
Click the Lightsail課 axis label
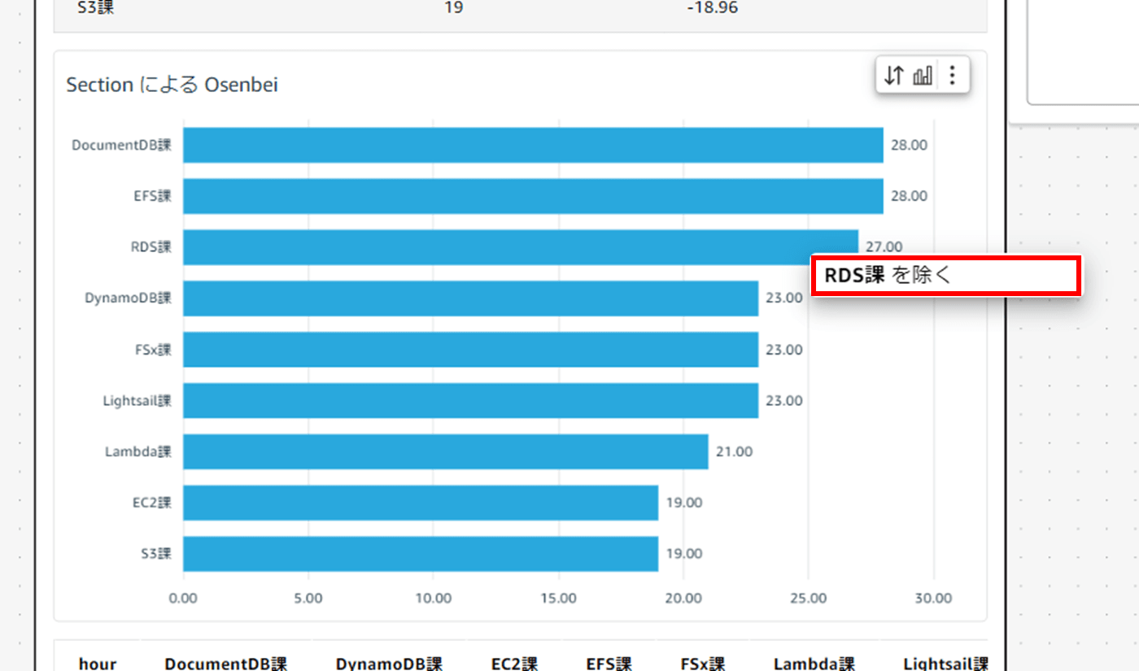pyautogui.click(x=137, y=401)
